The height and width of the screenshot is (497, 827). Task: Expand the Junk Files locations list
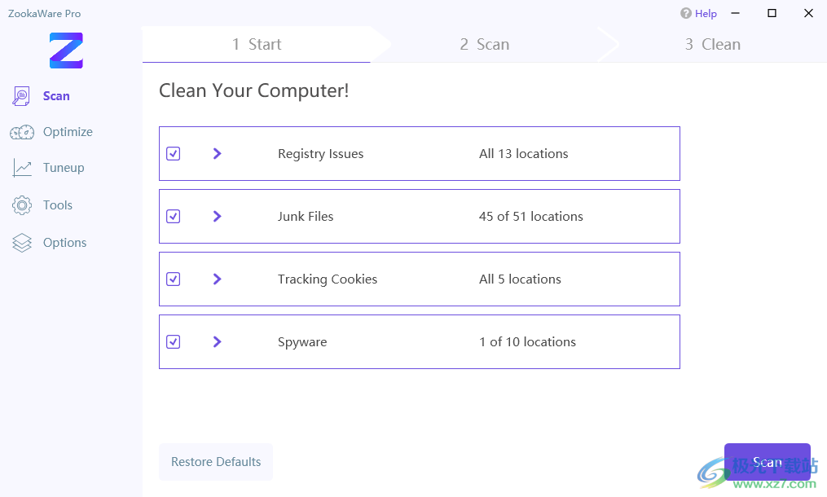(x=217, y=217)
